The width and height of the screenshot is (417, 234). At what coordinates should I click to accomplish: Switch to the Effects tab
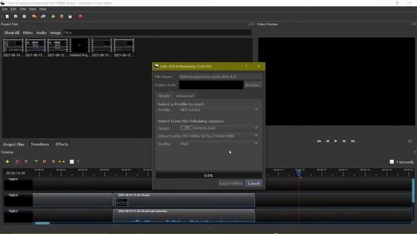pyautogui.click(x=62, y=144)
